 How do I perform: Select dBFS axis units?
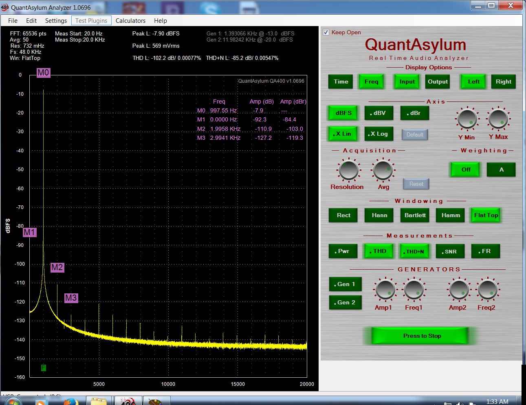point(343,113)
